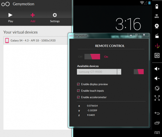Open the screen capture clapperboard tool
The image size is (162, 137).
pyautogui.click(x=157, y=36)
